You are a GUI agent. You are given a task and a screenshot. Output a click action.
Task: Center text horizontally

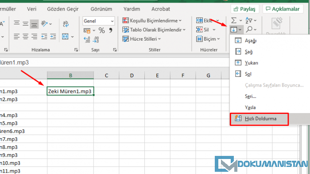click(x=26, y=37)
